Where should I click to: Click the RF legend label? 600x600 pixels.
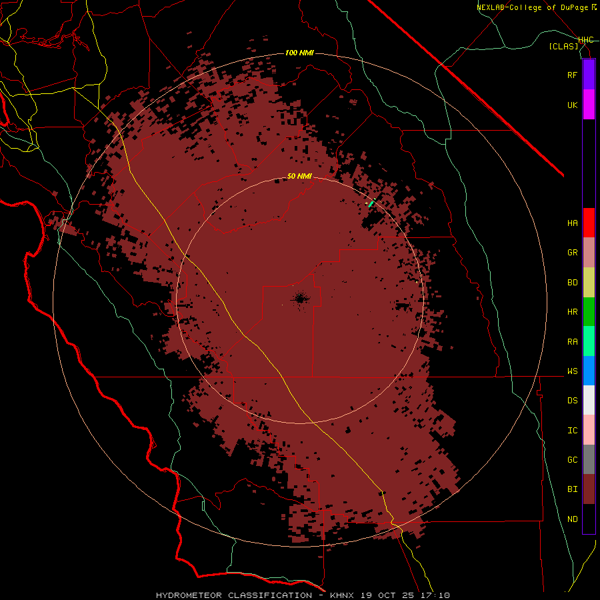(572, 75)
